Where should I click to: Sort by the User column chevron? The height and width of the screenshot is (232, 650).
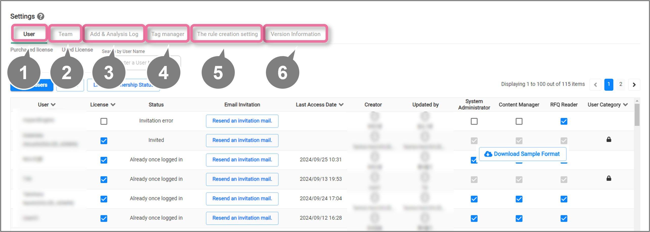pos(53,105)
